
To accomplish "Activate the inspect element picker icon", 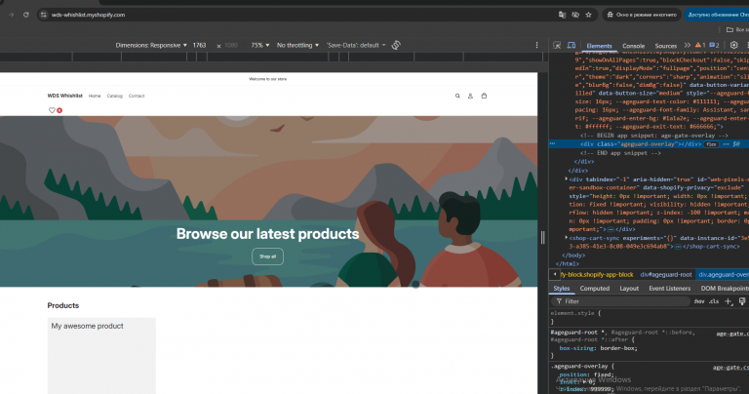I will (x=557, y=46).
